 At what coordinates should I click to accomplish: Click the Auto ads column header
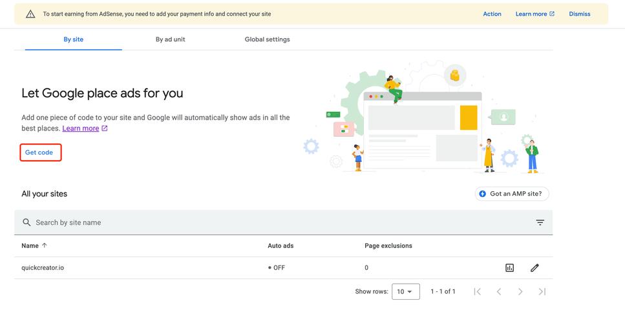pyautogui.click(x=281, y=245)
